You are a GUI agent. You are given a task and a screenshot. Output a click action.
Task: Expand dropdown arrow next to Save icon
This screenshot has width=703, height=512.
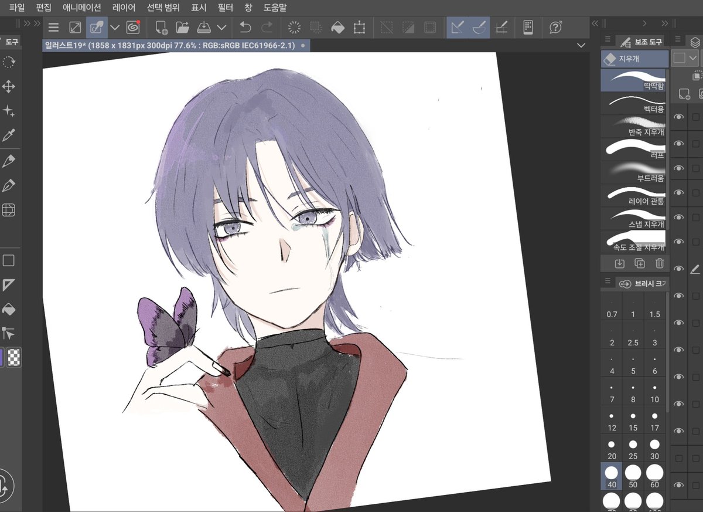click(x=221, y=28)
